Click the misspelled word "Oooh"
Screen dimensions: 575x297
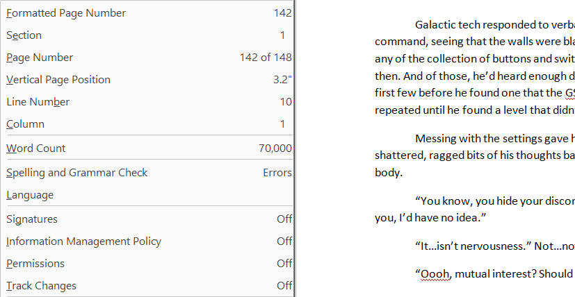point(435,273)
